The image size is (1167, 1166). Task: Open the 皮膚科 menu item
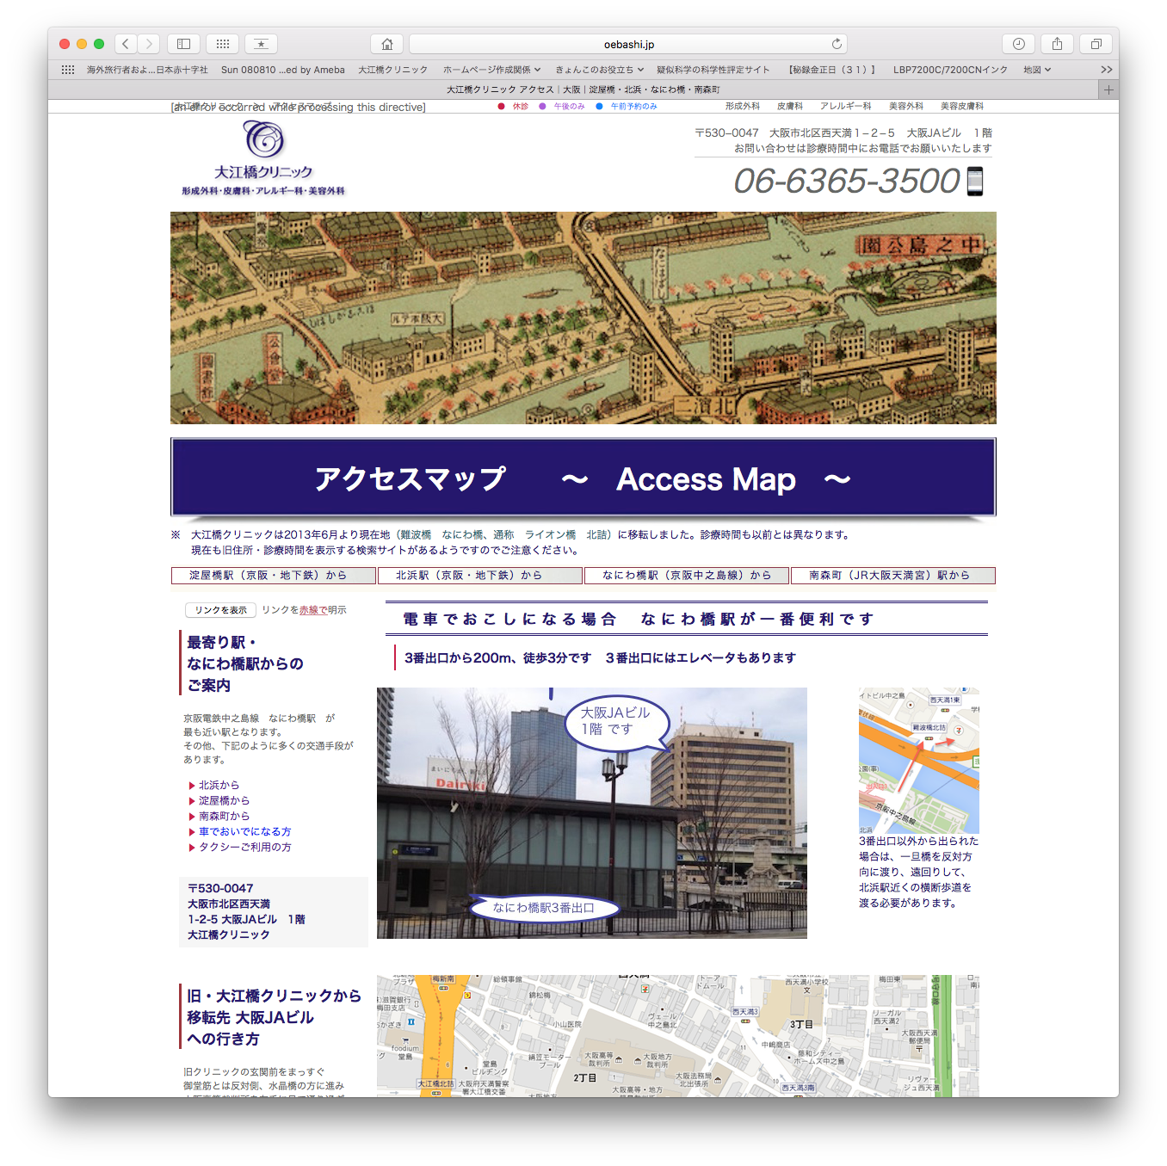[x=790, y=107]
